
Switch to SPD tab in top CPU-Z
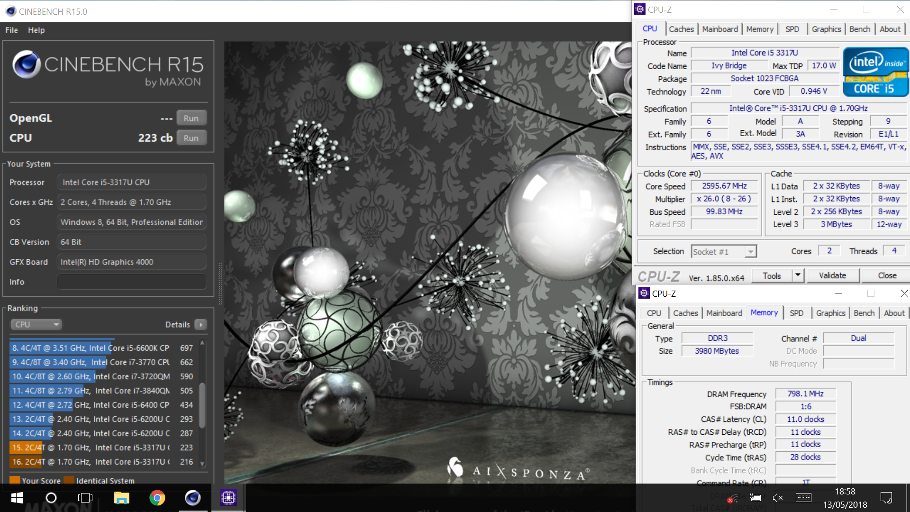[x=792, y=29]
